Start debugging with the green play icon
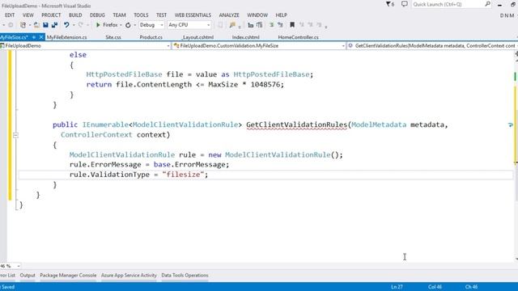The width and height of the screenshot is (518, 291). coord(98,25)
